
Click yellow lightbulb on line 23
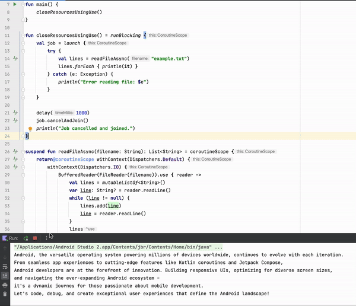[x=30, y=128]
